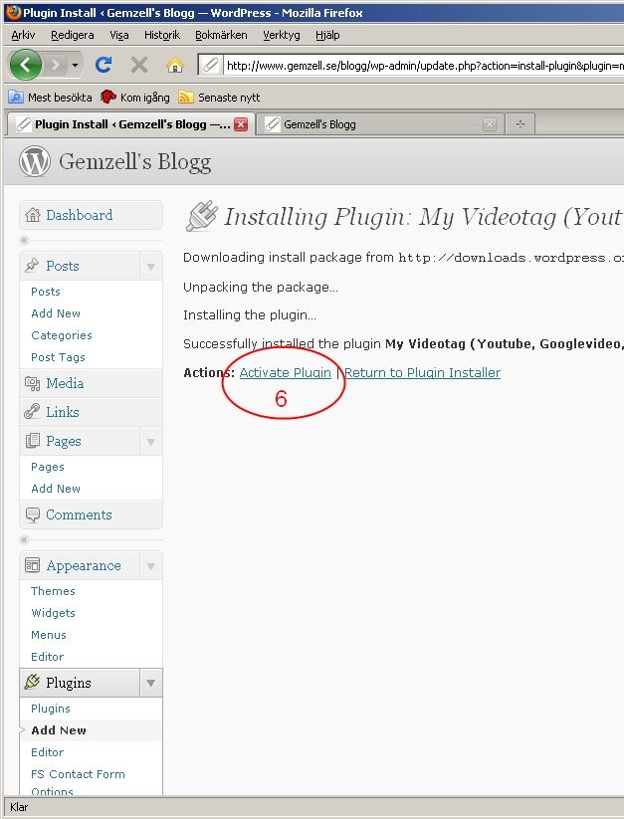This screenshot has height=819, width=624.
Task: Open the Comments section
Action: point(79,515)
